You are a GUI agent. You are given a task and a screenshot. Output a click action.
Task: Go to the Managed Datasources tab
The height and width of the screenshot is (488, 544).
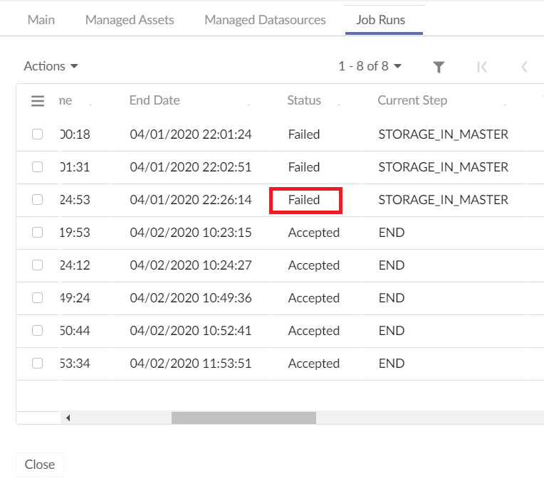[265, 20]
